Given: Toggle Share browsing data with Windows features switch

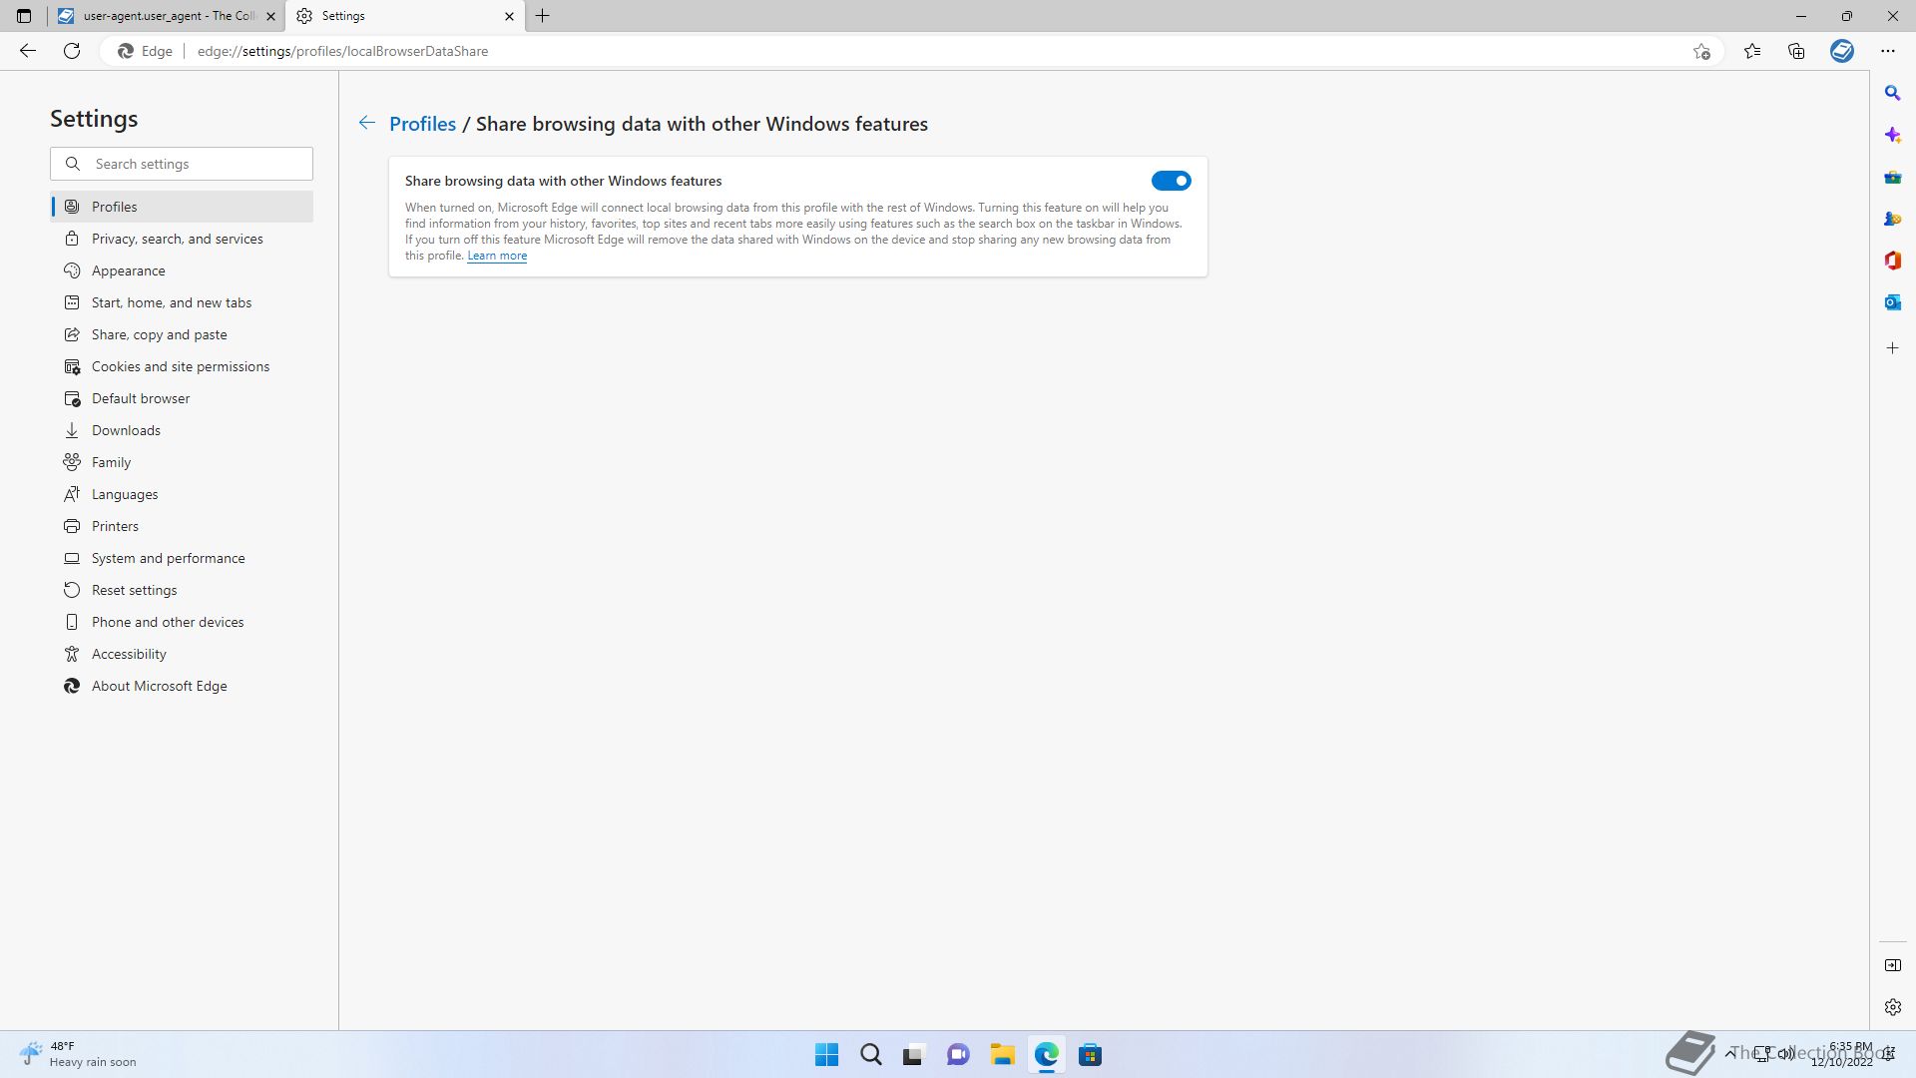Looking at the screenshot, I should pos(1171,181).
